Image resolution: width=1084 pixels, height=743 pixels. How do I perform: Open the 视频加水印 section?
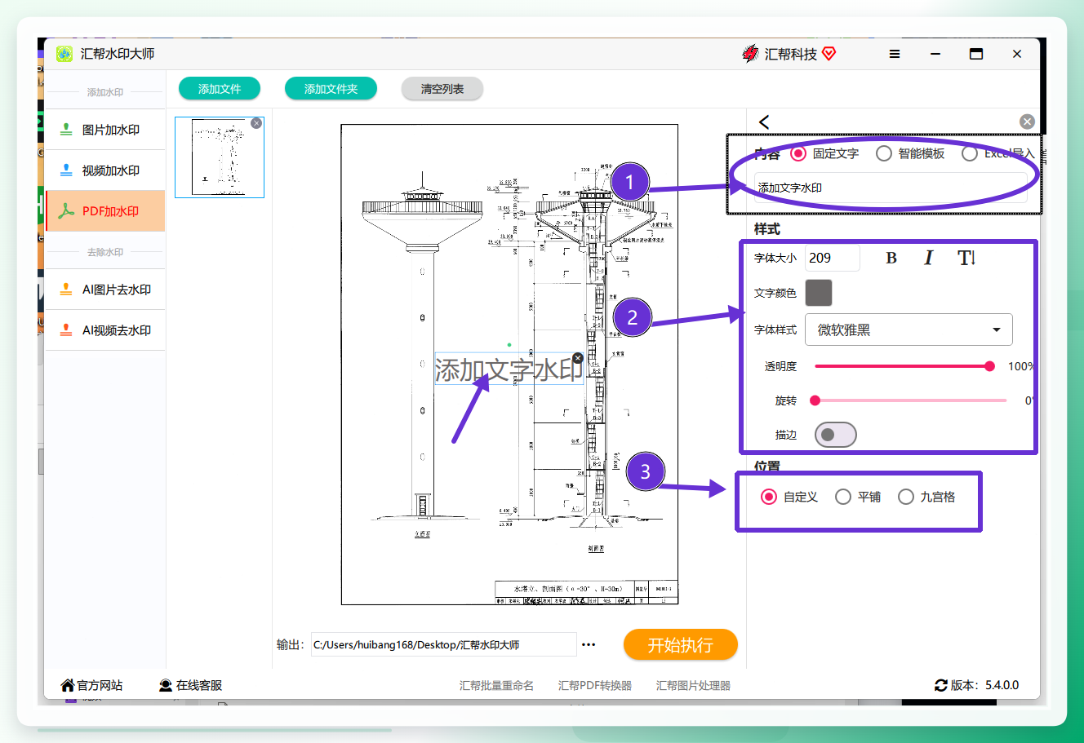tap(104, 170)
